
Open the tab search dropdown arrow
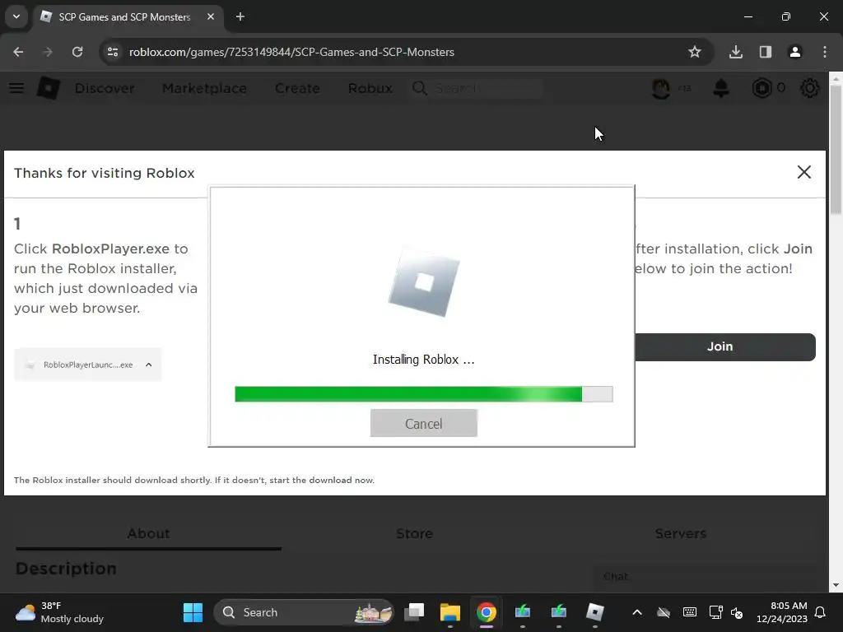coord(16,16)
